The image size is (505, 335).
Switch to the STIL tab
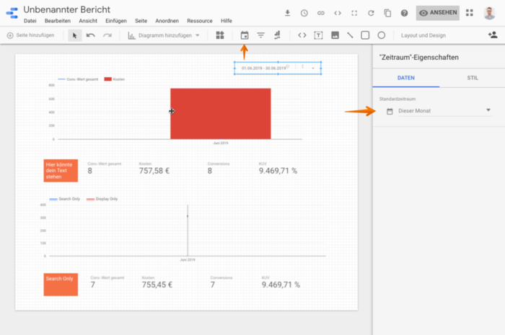[473, 78]
